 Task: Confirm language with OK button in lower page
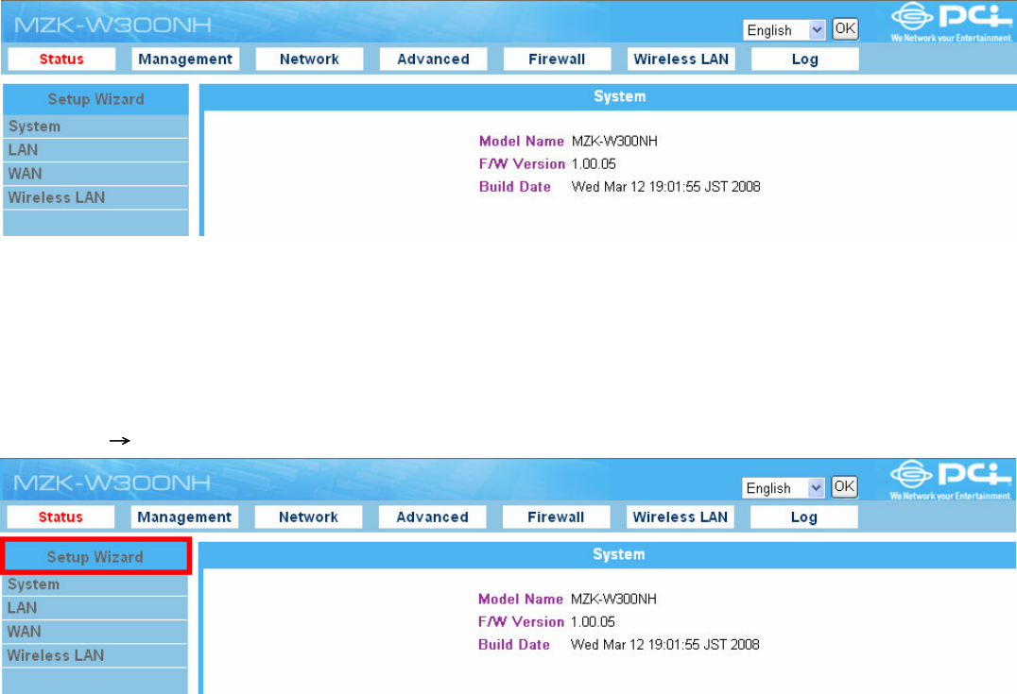click(844, 486)
